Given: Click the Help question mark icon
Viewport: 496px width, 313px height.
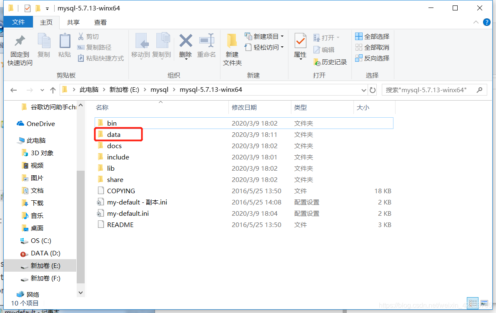Looking at the screenshot, I should coord(487,22).
